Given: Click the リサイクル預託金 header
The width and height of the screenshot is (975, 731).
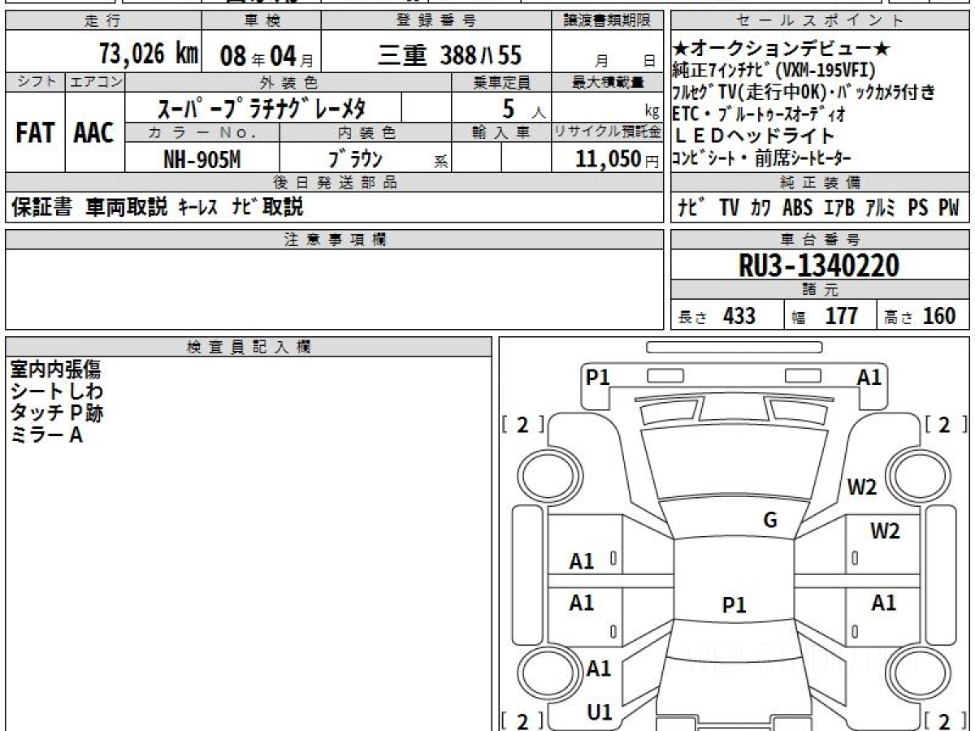Looking at the screenshot, I should coord(608,132).
